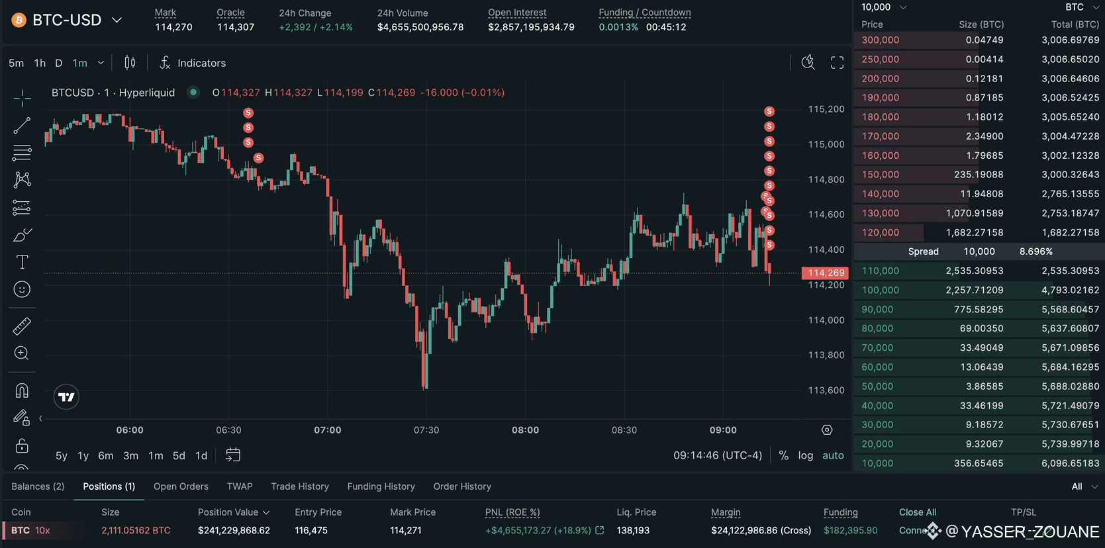Toggle percent scale on price axis

(x=783, y=455)
